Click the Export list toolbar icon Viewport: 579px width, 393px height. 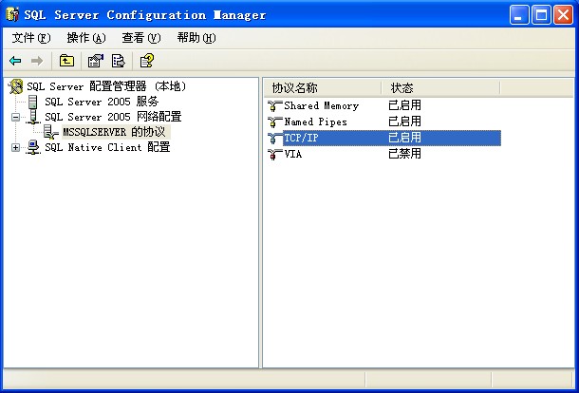(x=118, y=61)
